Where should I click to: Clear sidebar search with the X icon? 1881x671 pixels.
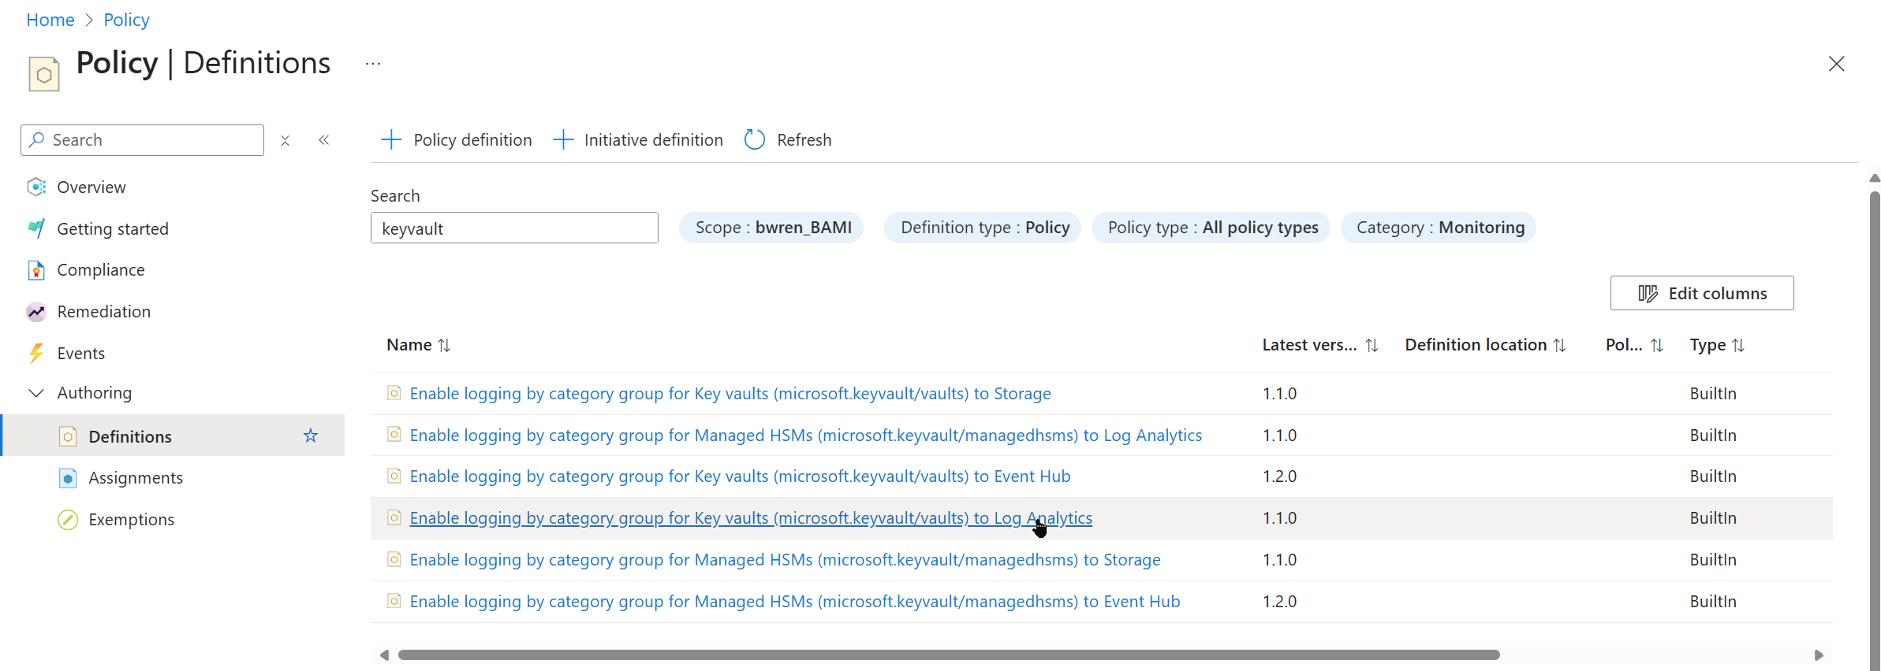(x=286, y=140)
